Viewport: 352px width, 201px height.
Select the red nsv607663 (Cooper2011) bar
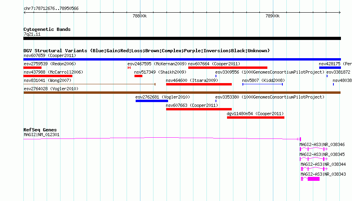point(199,109)
